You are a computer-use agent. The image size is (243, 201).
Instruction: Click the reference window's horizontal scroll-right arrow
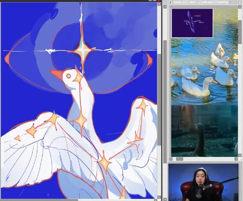(x=236, y=159)
